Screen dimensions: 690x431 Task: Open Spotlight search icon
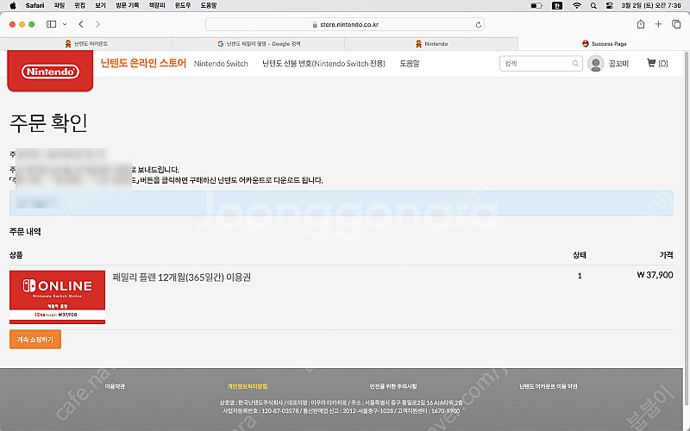pos(593,6)
